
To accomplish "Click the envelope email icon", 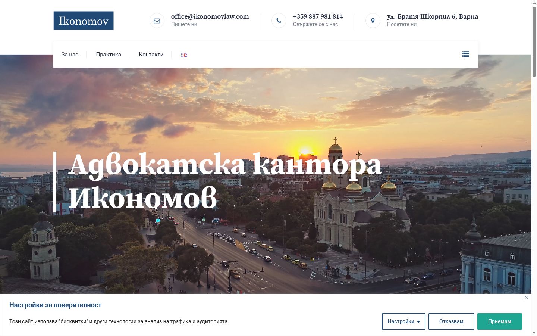I will click(x=157, y=21).
